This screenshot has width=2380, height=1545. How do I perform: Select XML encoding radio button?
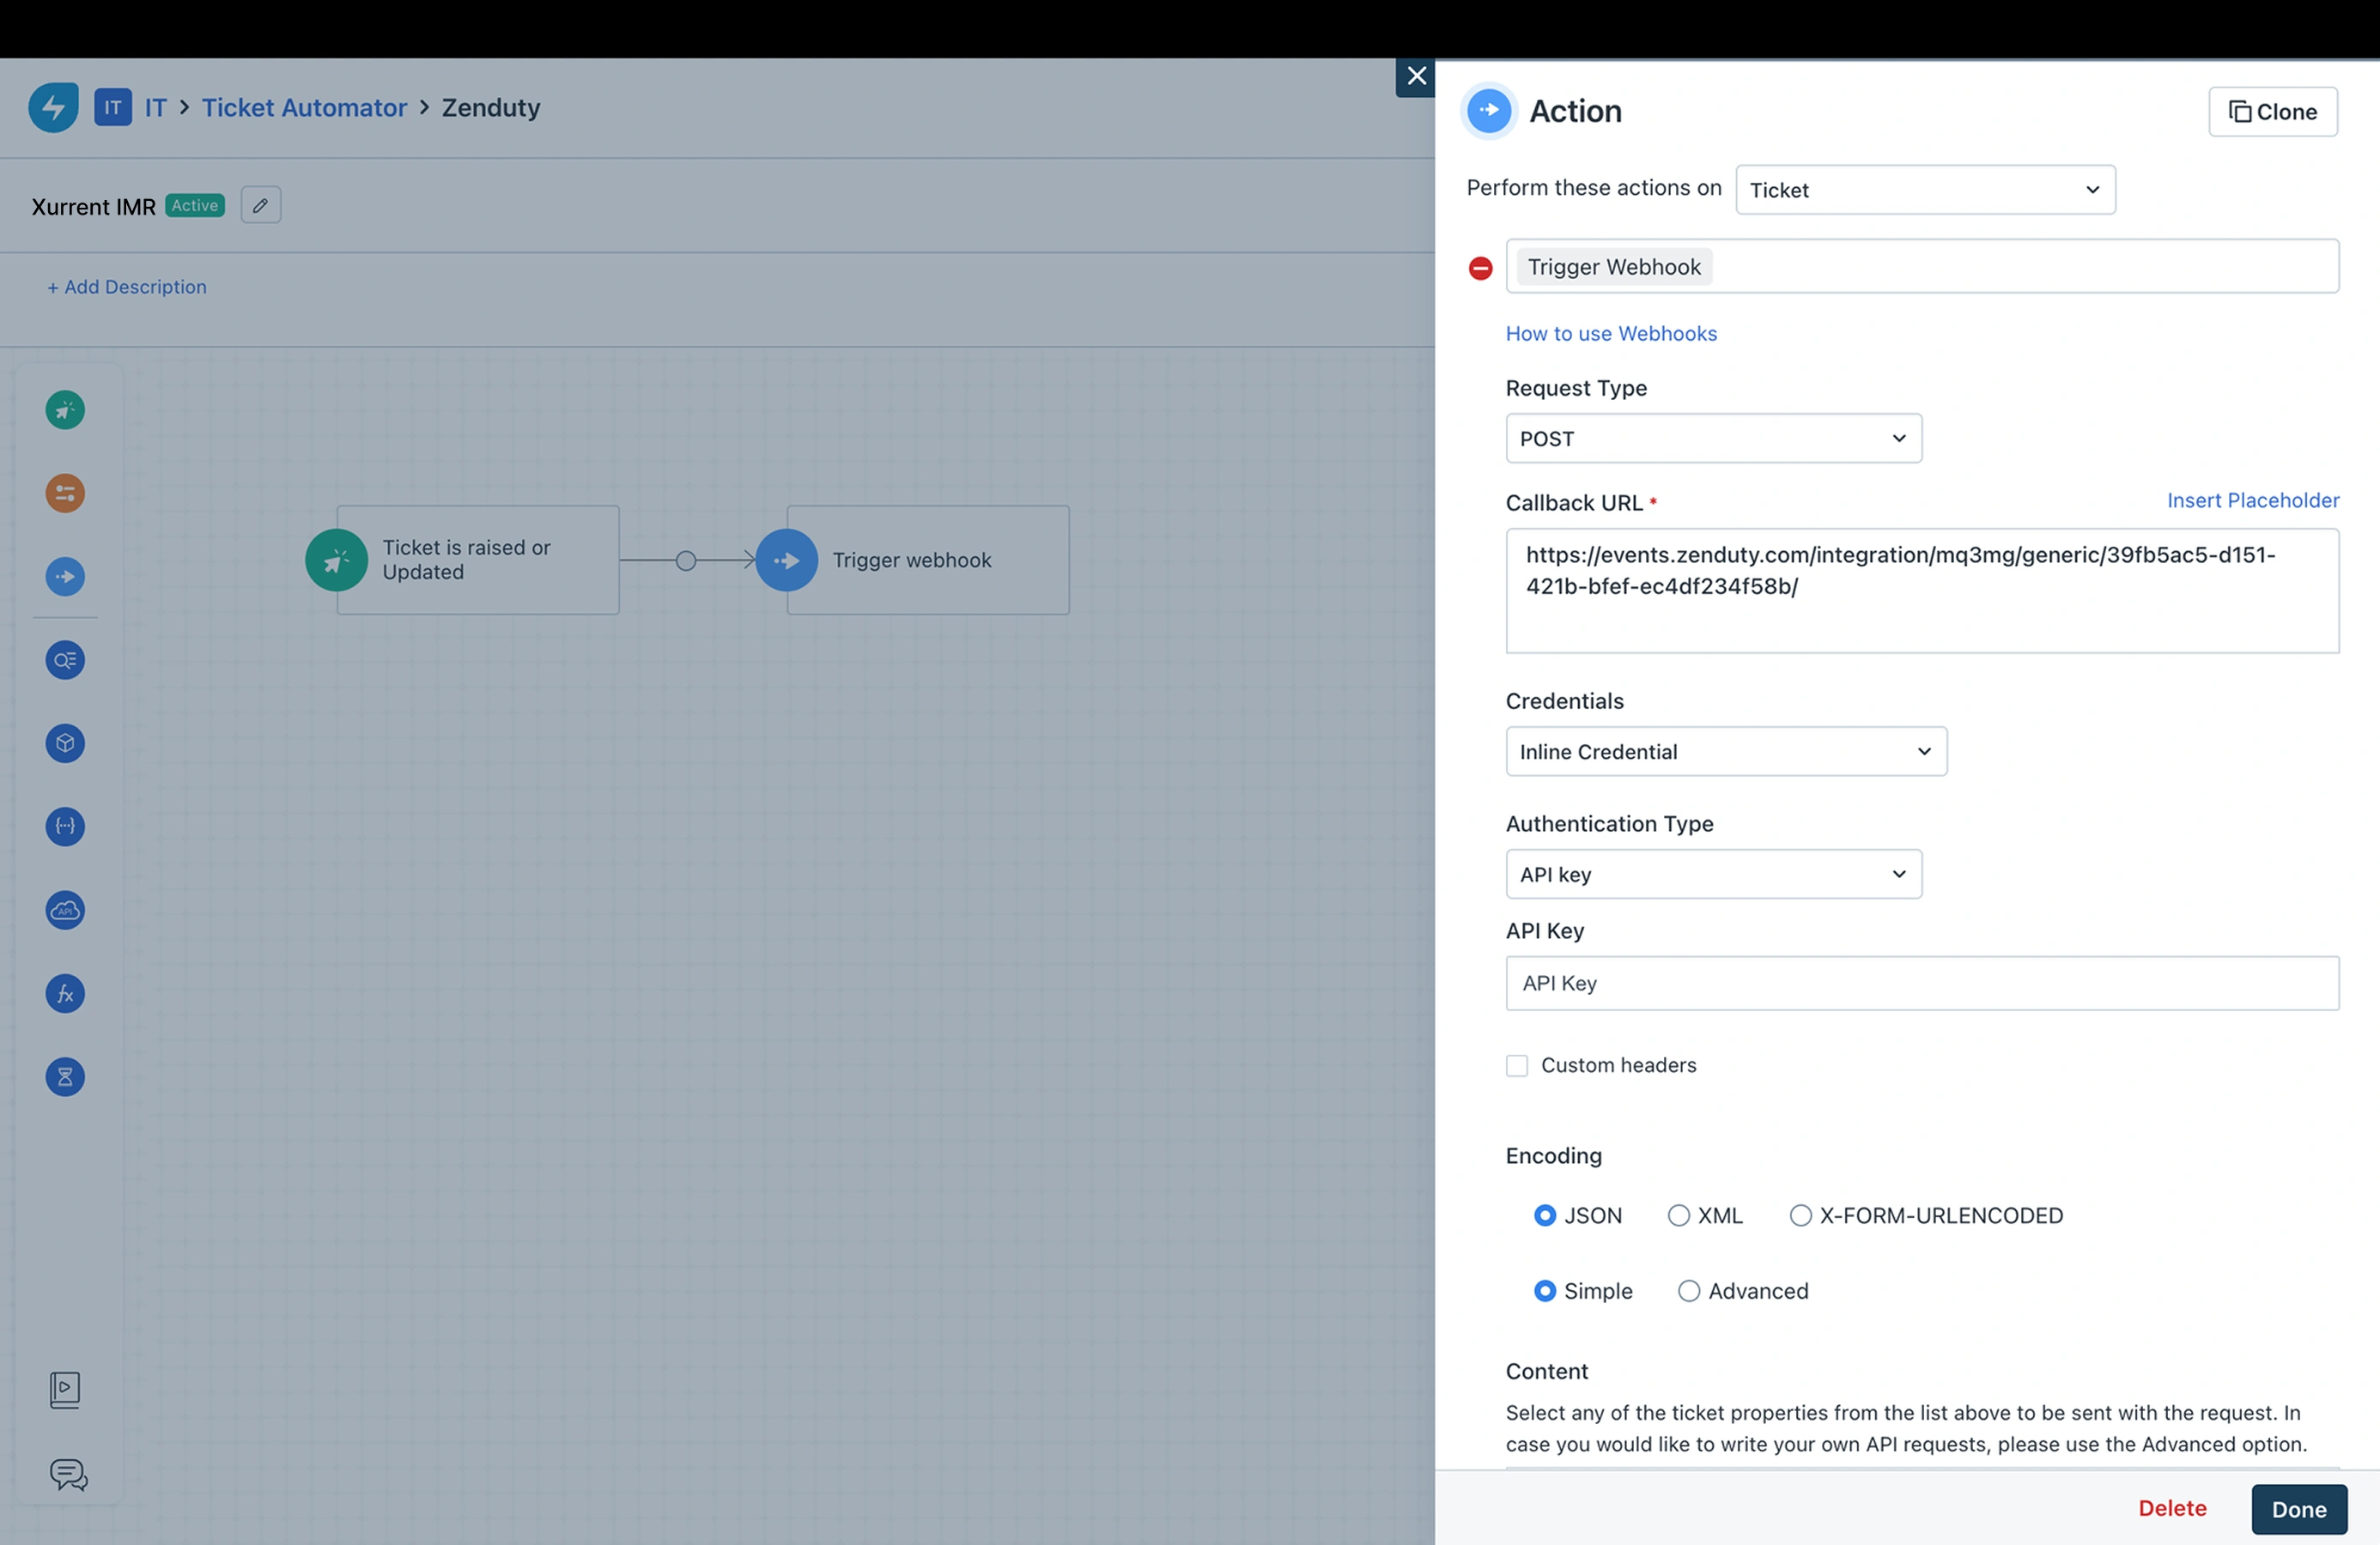pyautogui.click(x=1678, y=1216)
